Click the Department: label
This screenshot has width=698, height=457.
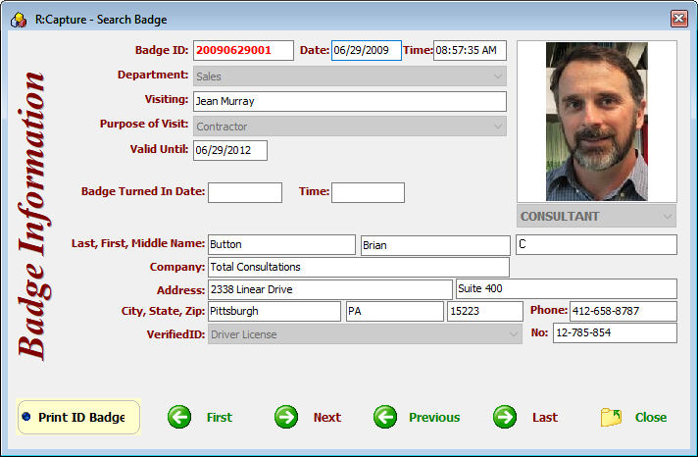pyautogui.click(x=153, y=75)
